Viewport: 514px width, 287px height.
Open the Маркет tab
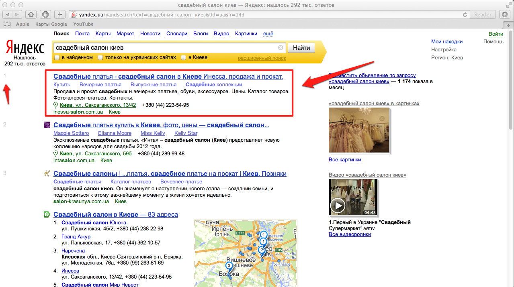[125, 34]
